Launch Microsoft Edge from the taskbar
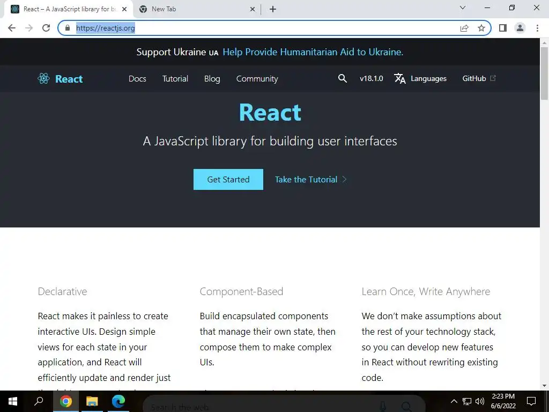 (118, 401)
